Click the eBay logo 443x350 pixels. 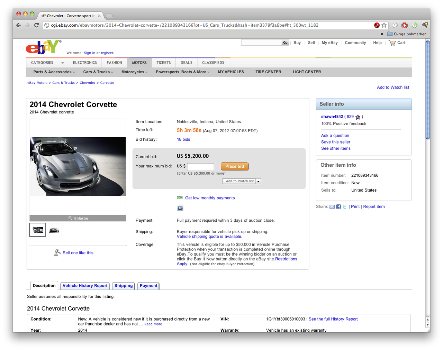tap(43, 47)
